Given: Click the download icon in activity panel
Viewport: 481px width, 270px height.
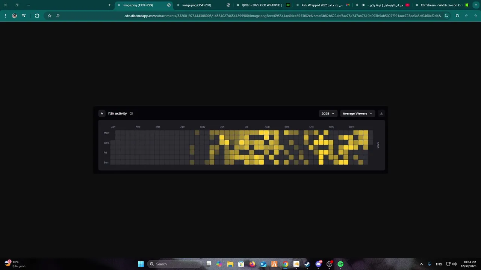Looking at the screenshot, I should point(381,114).
